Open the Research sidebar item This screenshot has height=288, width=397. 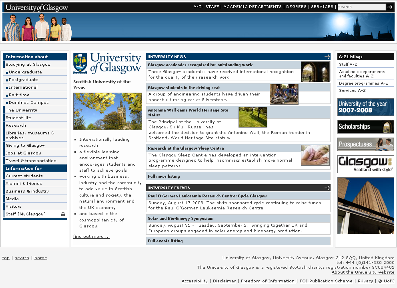(35, 126)
